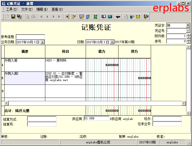Click the 序号 number field
Viewport: 192px width, 146px height.
176,41
